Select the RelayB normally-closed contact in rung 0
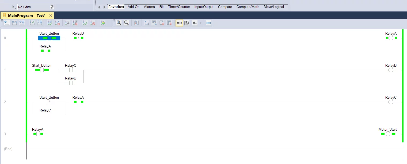 click(x=78, y=38)
